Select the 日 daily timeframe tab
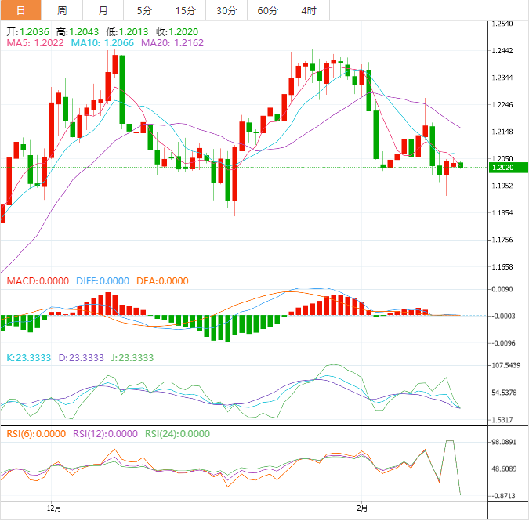This screenshot has width=529, height=521. (x=20, y=10)
